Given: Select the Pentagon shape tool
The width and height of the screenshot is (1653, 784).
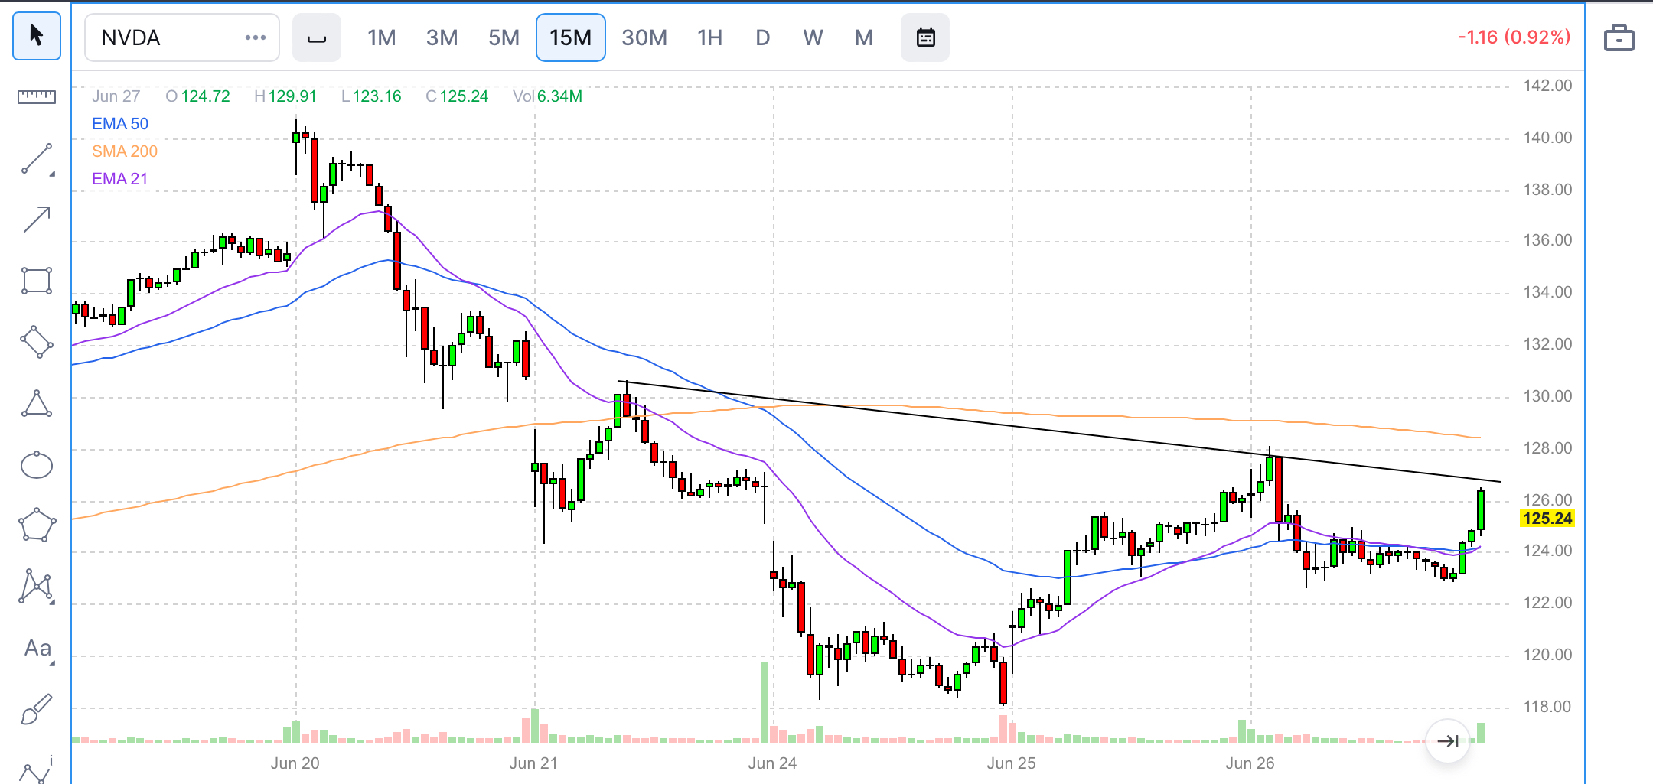Looking at the screenshot, I should click(x=36, y=525).
